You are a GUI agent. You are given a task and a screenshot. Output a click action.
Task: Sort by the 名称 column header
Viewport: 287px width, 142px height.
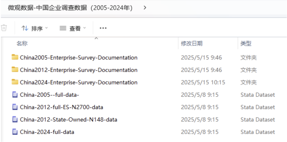click(22, 44)
